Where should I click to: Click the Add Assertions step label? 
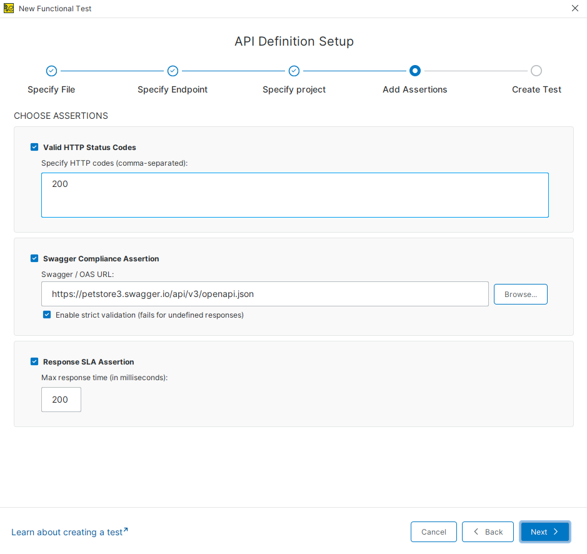point(415,89)
